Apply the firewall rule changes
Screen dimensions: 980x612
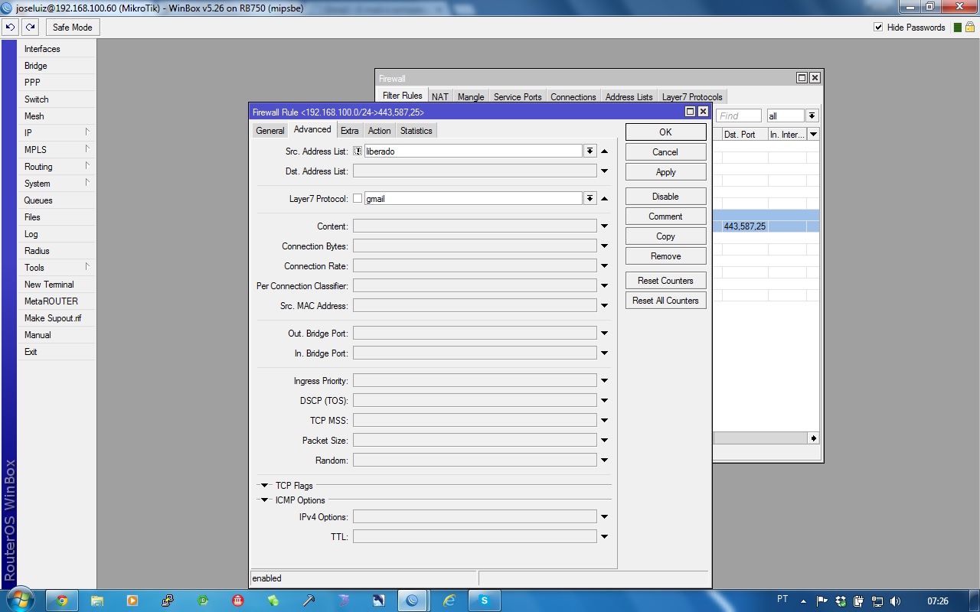(x=665, y=172)
